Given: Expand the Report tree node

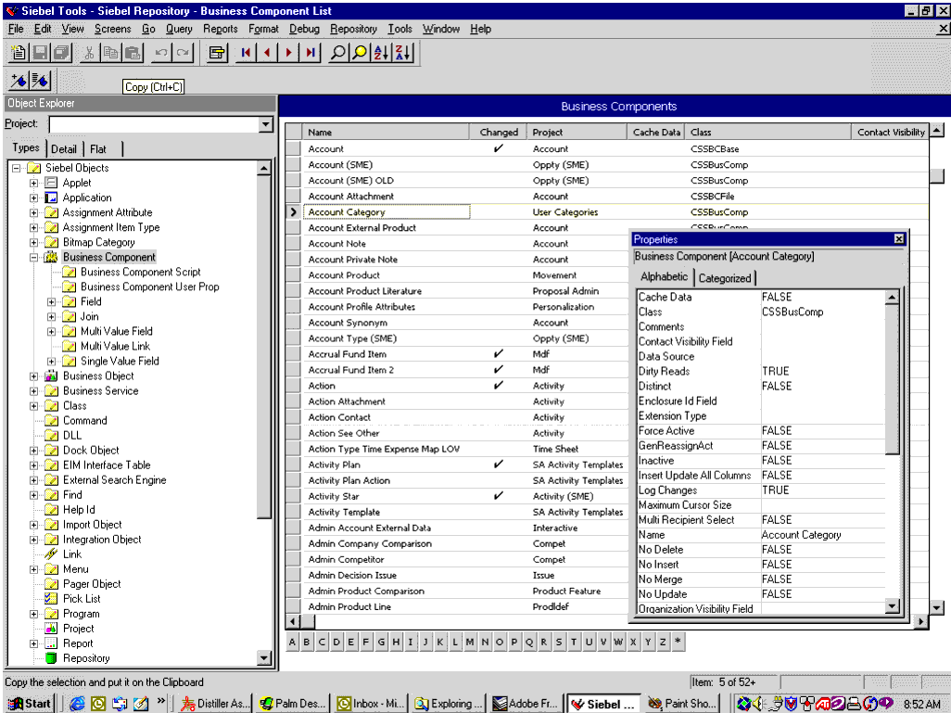Looking at the screenshot, I should click(x=34, y=643).
